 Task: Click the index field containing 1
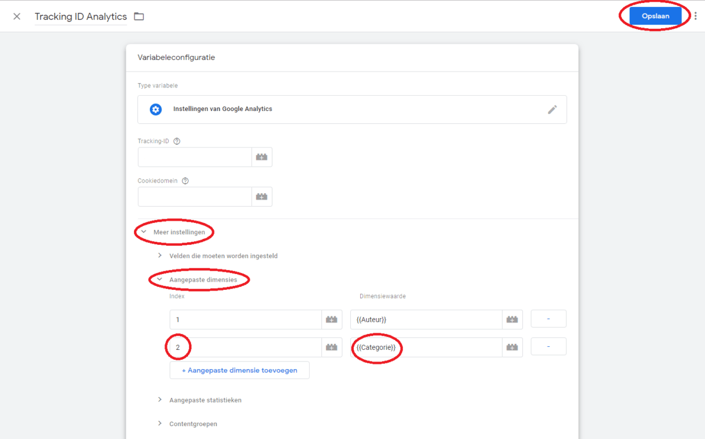coord(246,319)
